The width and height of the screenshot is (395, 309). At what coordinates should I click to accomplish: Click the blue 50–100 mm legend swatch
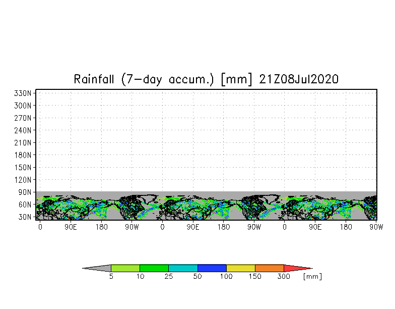tap(212, 268)
